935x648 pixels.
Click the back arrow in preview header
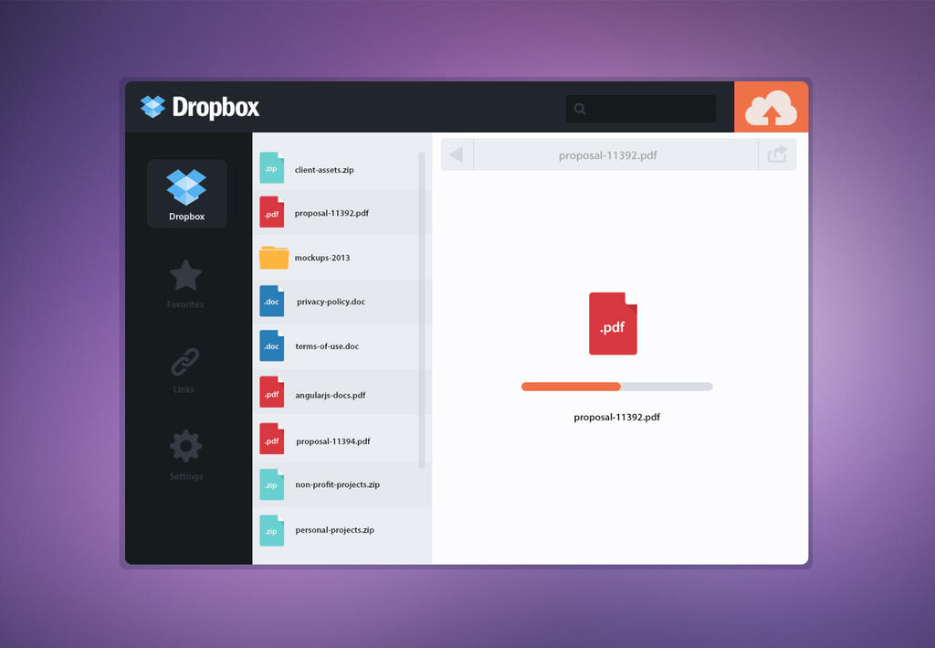pyautogui.click(x=457, y=155)
